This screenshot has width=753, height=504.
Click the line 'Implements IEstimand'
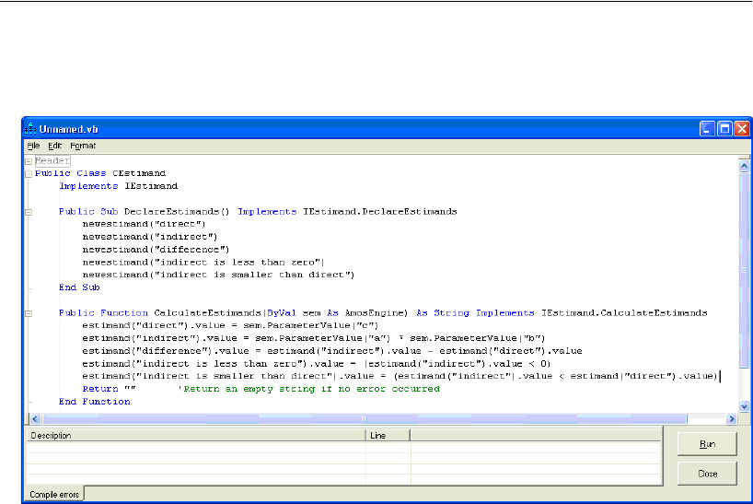[118, 186]
